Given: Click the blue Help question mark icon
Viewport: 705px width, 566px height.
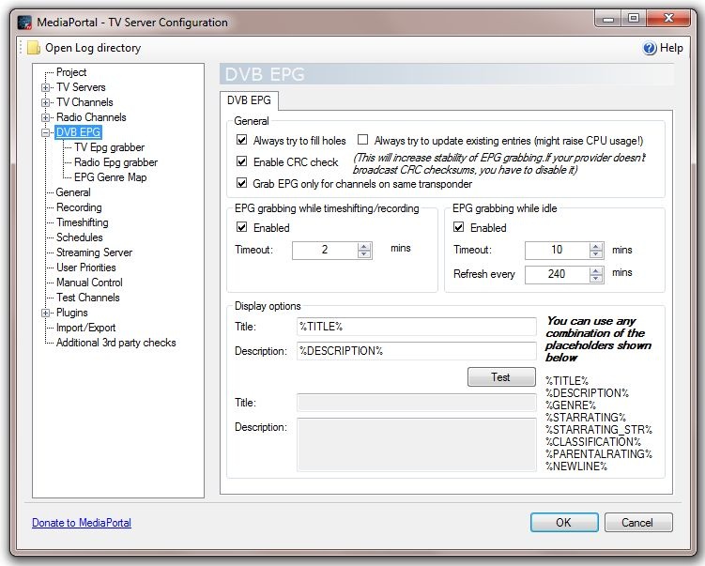Looking at the screenshot, I should [649, 48].
